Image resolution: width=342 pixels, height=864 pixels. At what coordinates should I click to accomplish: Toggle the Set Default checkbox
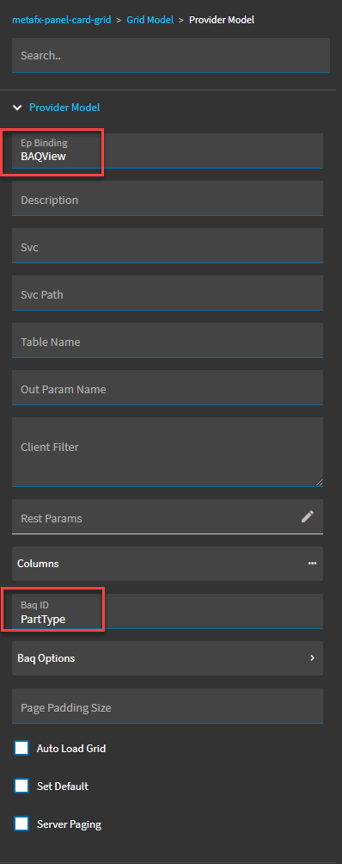[x=21, y=786]
